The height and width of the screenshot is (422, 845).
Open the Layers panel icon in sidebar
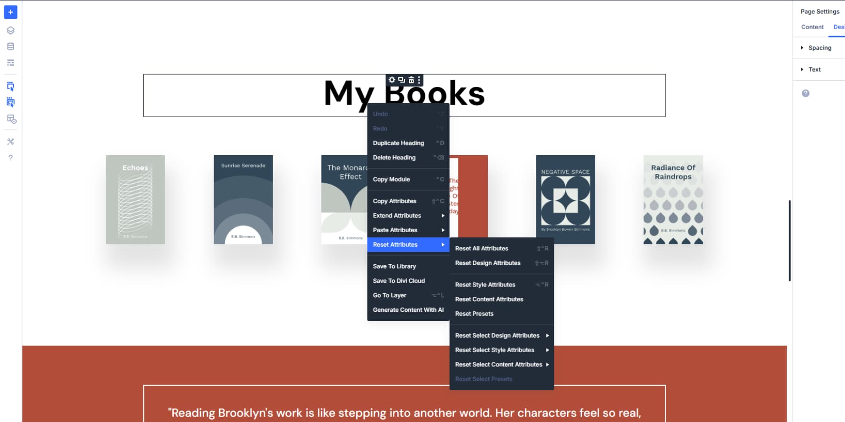pos(10,30)
